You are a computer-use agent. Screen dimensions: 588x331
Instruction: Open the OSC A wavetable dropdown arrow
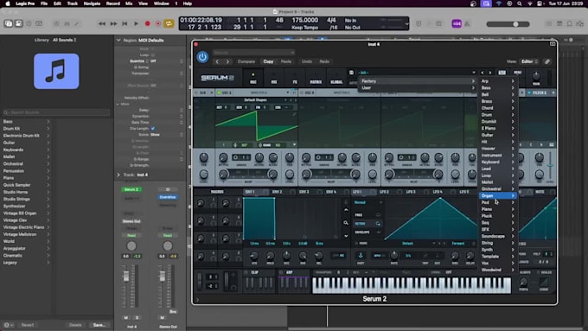[288, 92]
